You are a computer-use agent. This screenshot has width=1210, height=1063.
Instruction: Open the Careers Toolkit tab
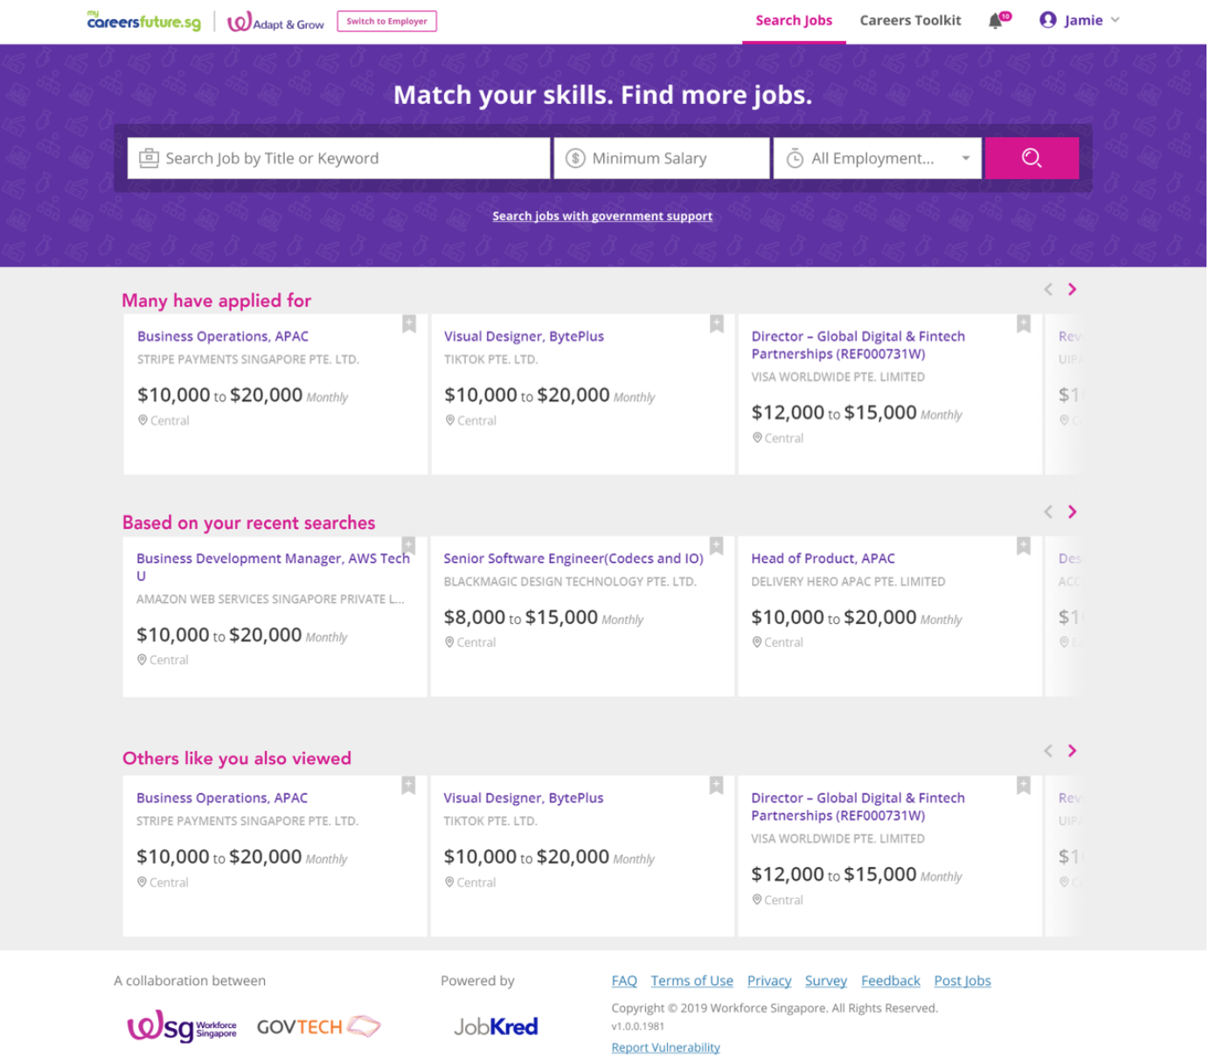pos(913,20)
